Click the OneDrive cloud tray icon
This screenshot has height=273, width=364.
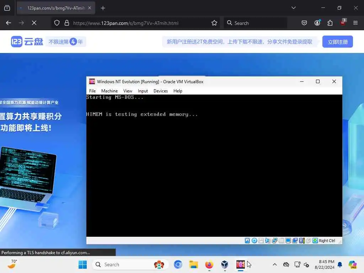pyautogui.click(x=286, y=264)
